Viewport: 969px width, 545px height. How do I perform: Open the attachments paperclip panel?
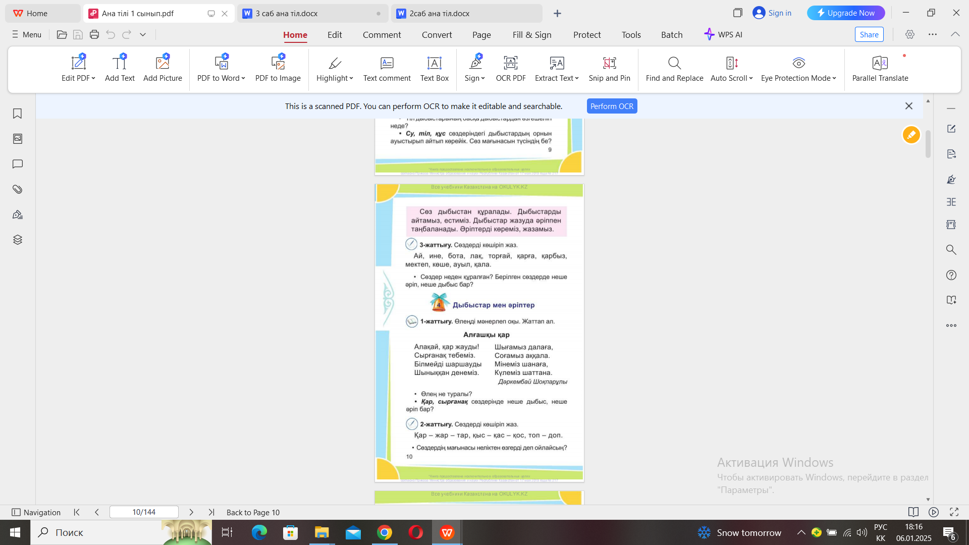[x=18, y=189]
